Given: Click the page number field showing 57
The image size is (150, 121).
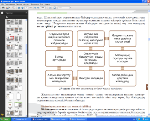Looking at the screenshot, I should coord(26,8).
